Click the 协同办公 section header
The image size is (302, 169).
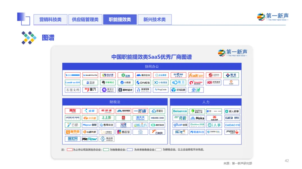pyautogui.click(x=152, y=66)
